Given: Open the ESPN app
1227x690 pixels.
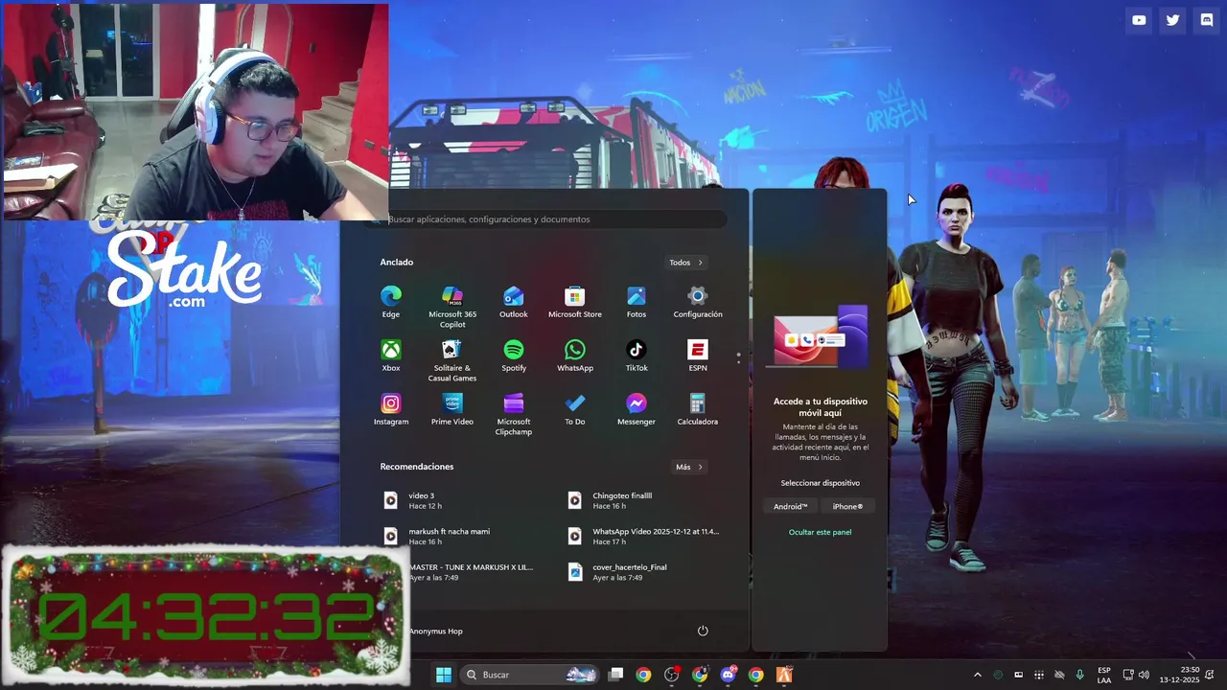Looking at the screenshot, I should (x=698, y=356).
